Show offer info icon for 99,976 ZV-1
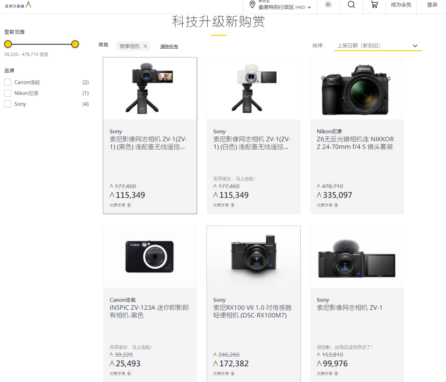The width and height of the screenshot is (446, 382). (336, 373)
